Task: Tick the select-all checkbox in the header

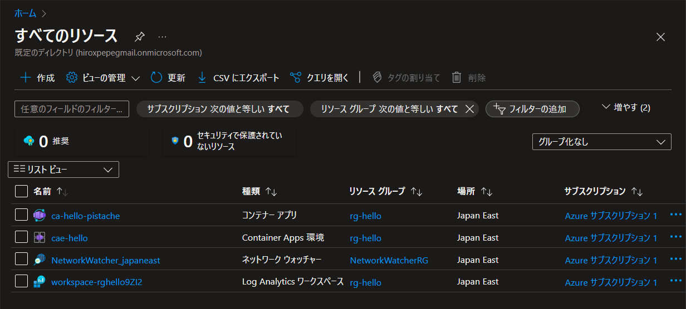Action: [x=21, y=191]
